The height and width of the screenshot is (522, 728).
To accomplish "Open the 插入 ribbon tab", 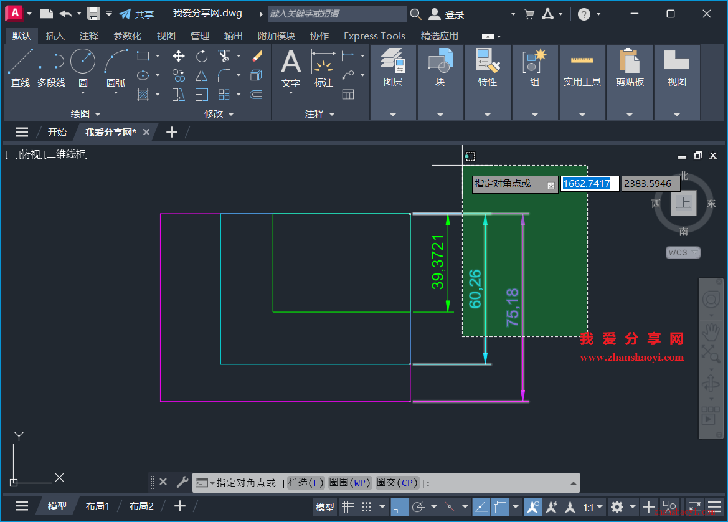I will point(55,36).
